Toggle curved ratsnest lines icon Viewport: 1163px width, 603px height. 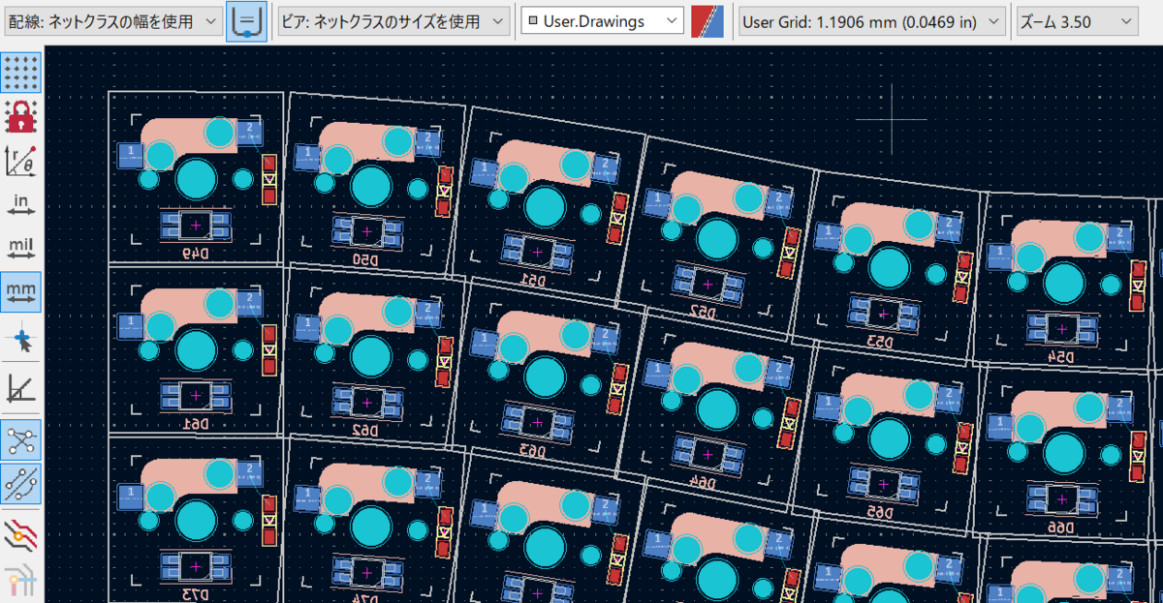(x=21, y=483)
